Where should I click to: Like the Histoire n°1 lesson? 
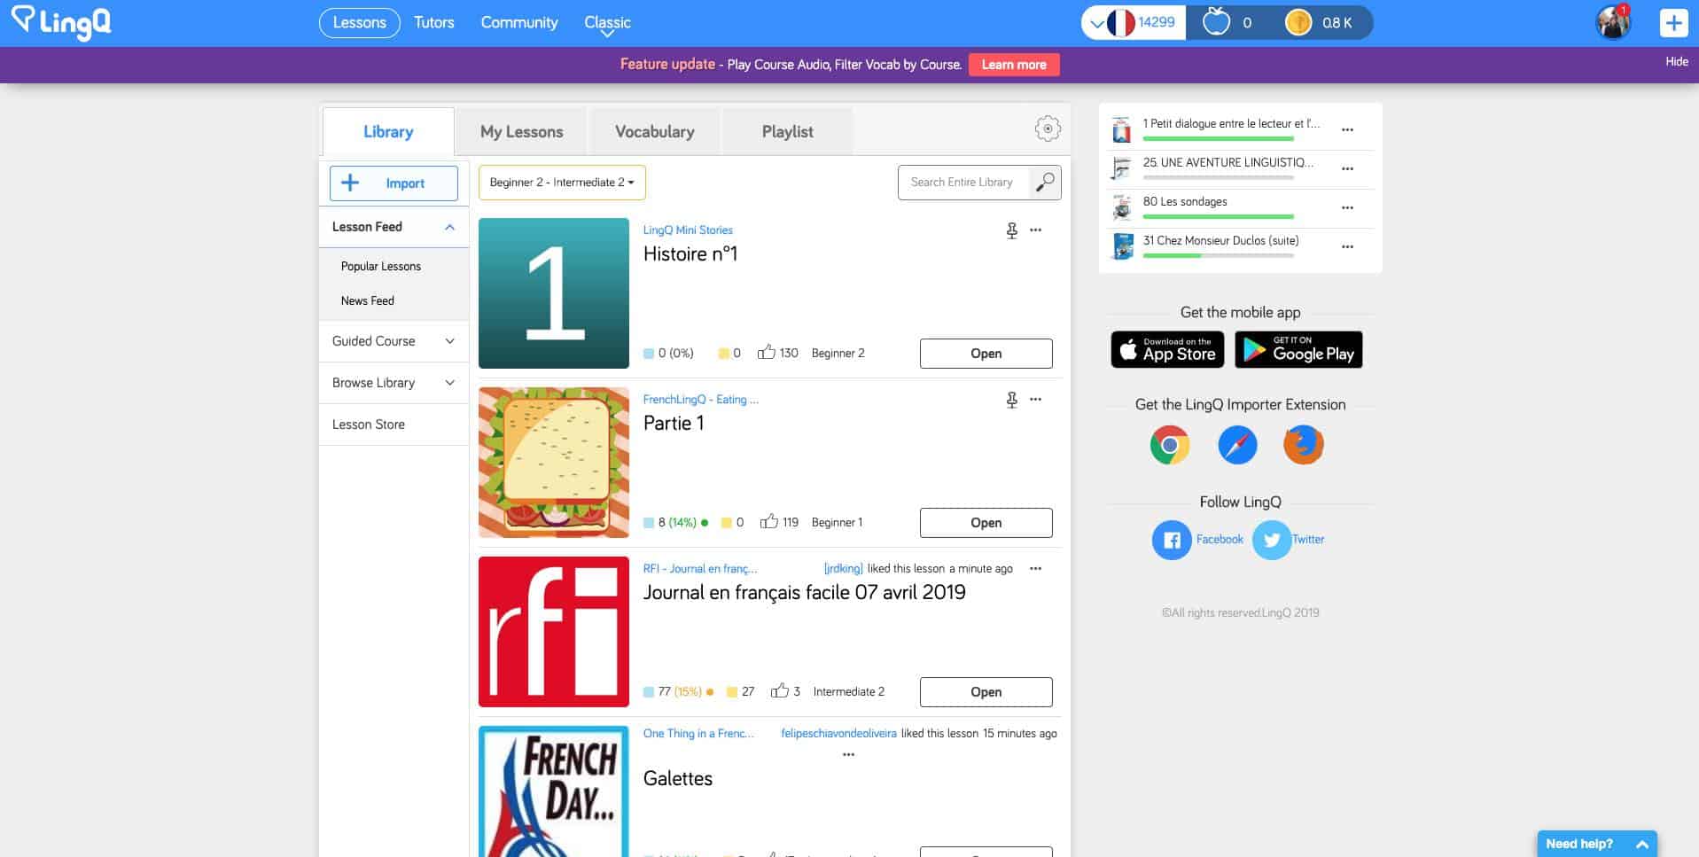[x=766, y=352]
